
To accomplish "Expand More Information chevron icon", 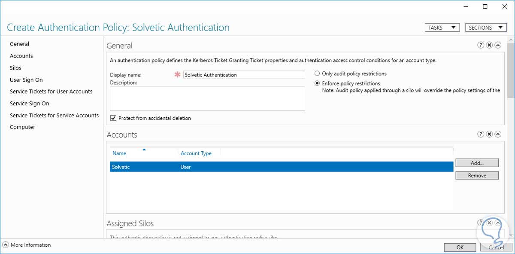I will 6,245.
